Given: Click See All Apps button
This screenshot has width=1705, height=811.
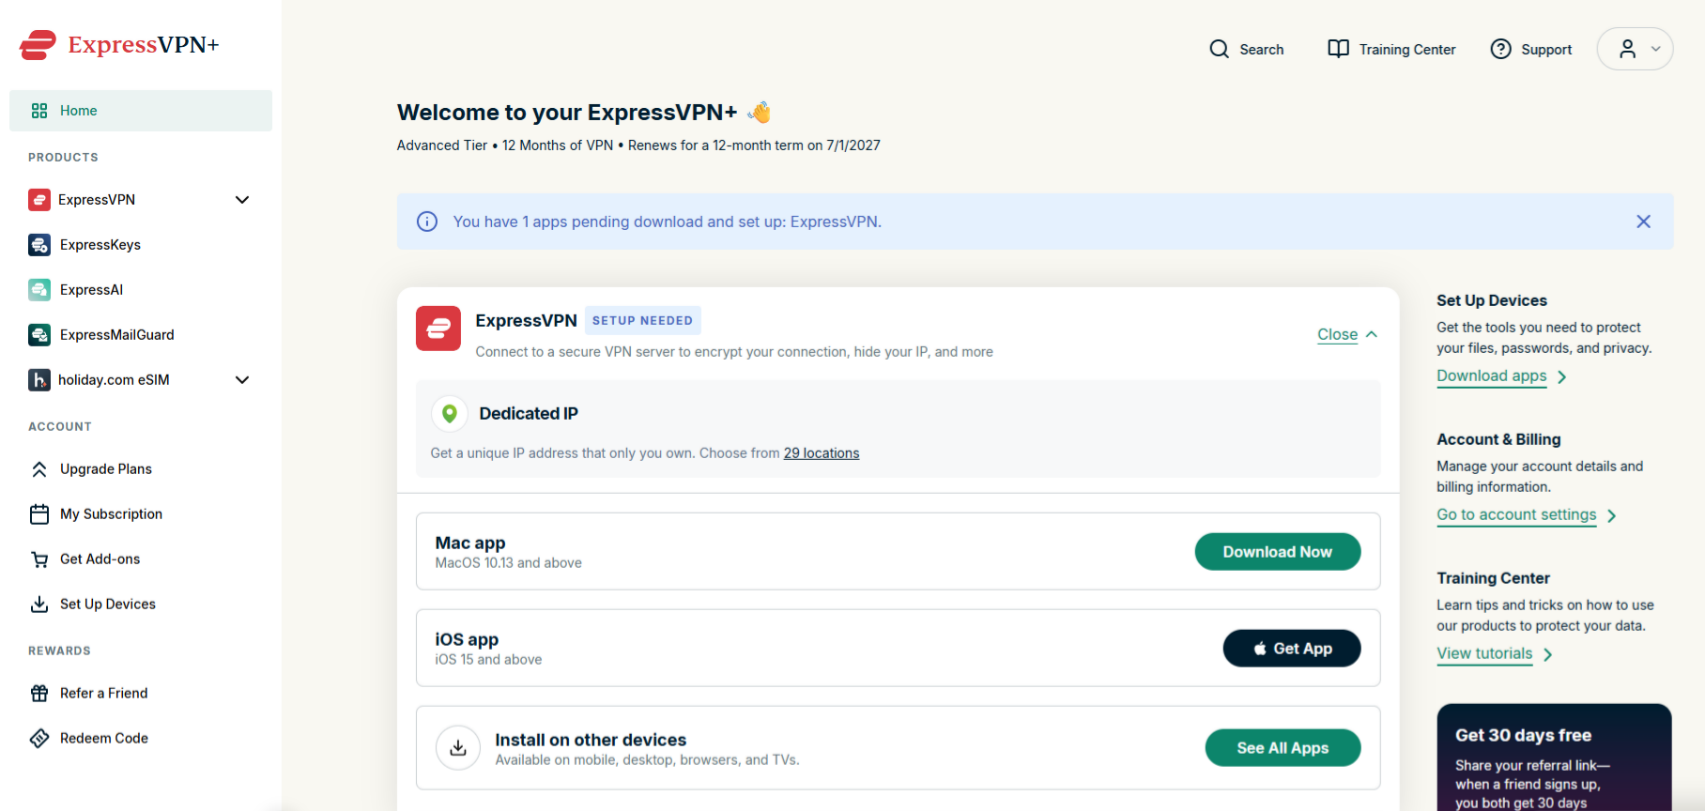Looking at the screenshot, I should [x=1283, y=748].
